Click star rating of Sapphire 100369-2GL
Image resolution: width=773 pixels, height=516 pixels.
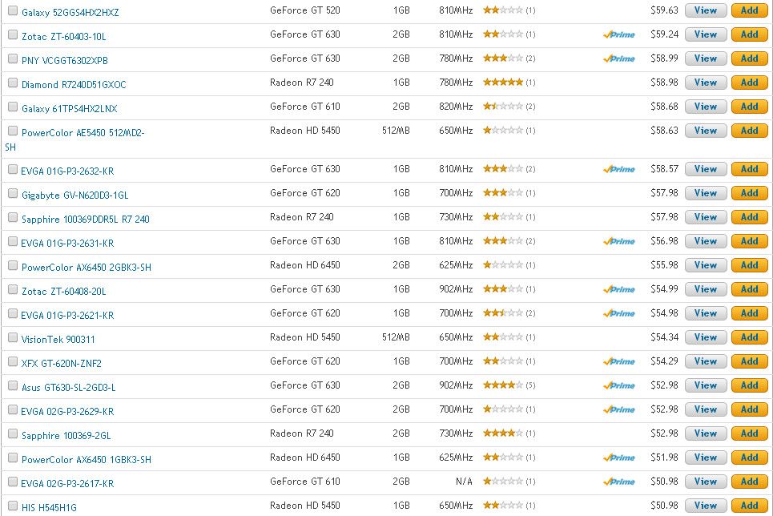point(502,433)
